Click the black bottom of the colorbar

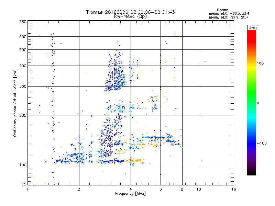point(252,173)
